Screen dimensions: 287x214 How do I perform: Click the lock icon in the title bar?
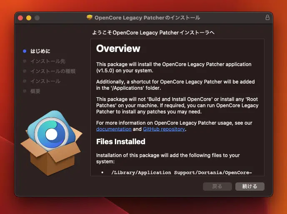tap(267, 17)
